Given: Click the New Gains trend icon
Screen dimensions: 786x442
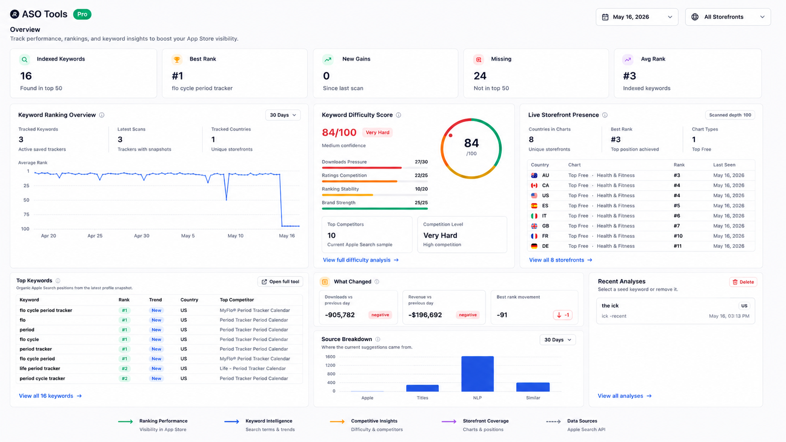Looking at the screenshot, I should click(328, 59).
